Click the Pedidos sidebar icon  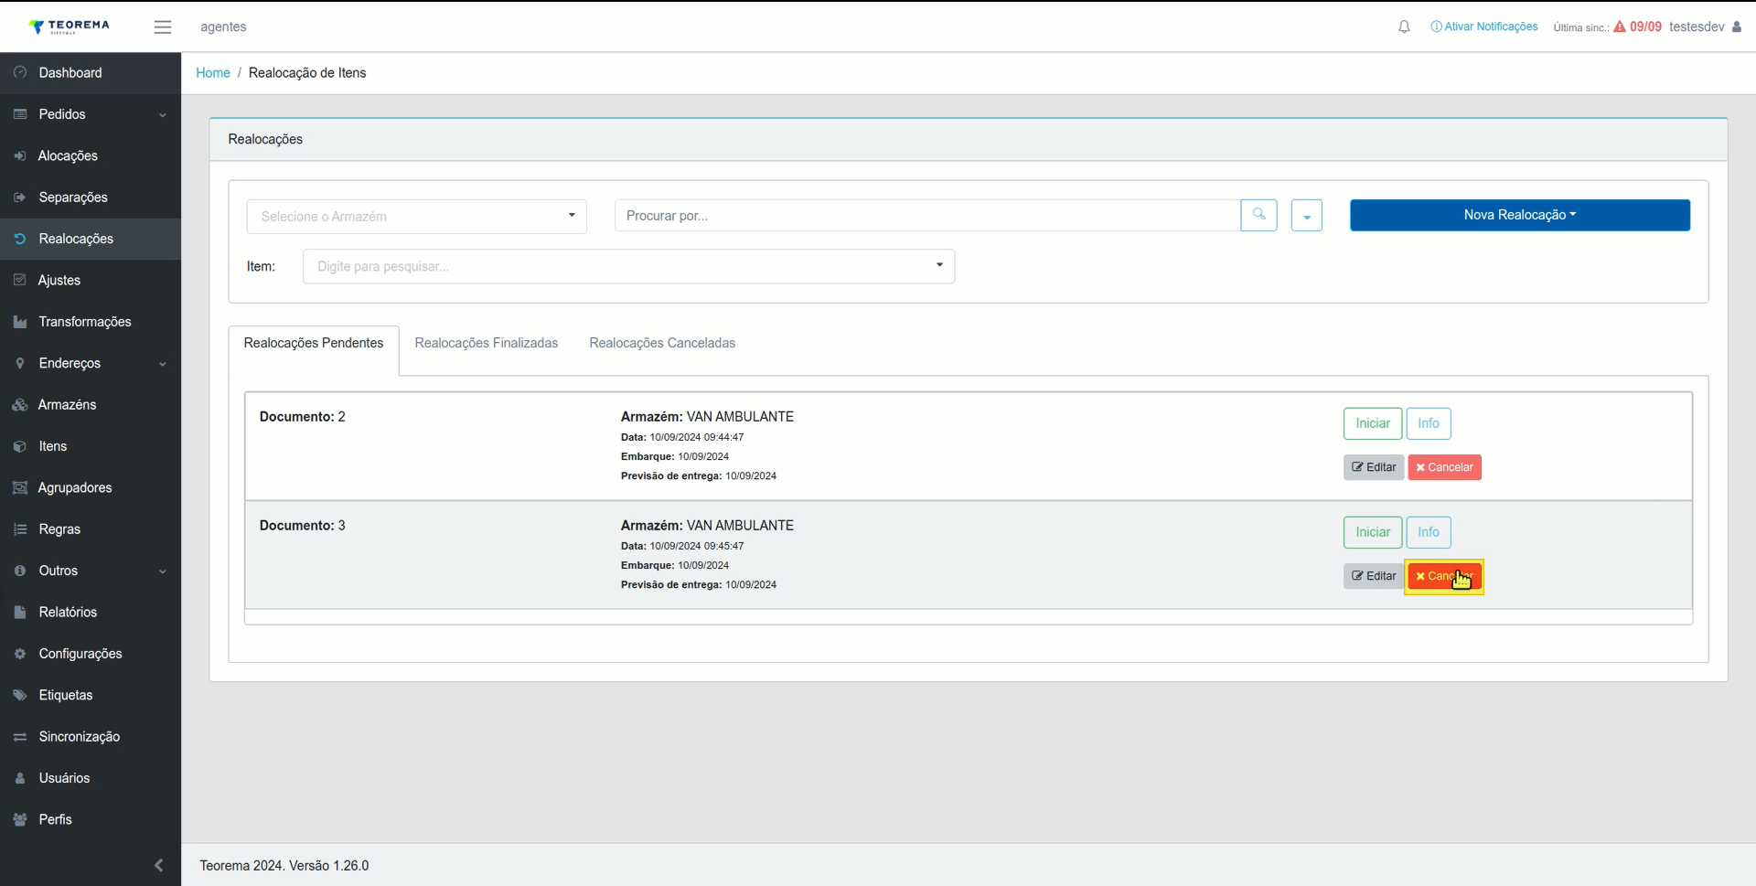tap(20, 114)
